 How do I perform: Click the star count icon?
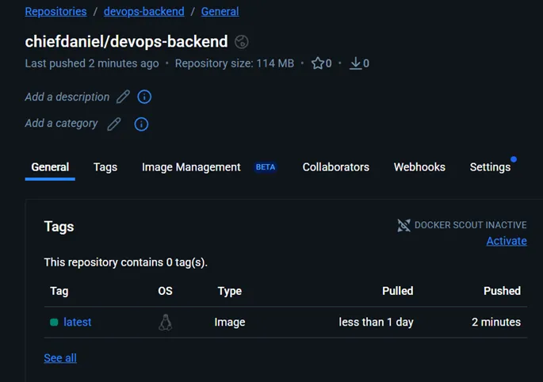pyautogui.click(x=318, y=63)
